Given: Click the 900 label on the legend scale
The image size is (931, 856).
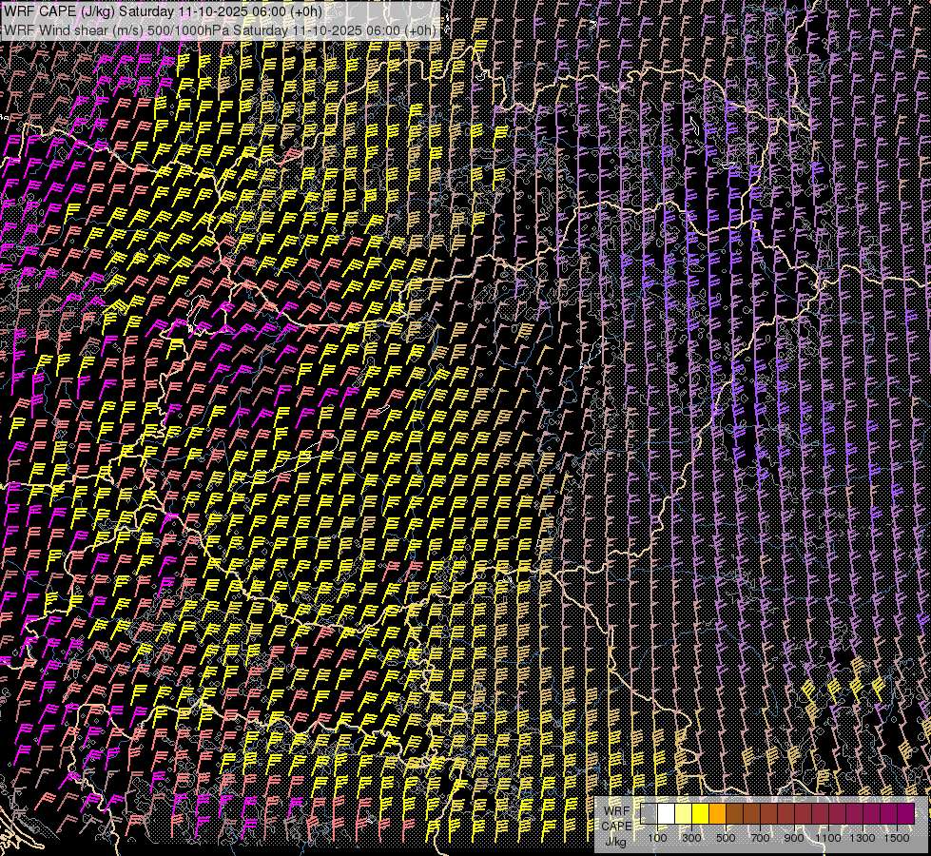Looking at the screenshot, I should pos(794,838).
